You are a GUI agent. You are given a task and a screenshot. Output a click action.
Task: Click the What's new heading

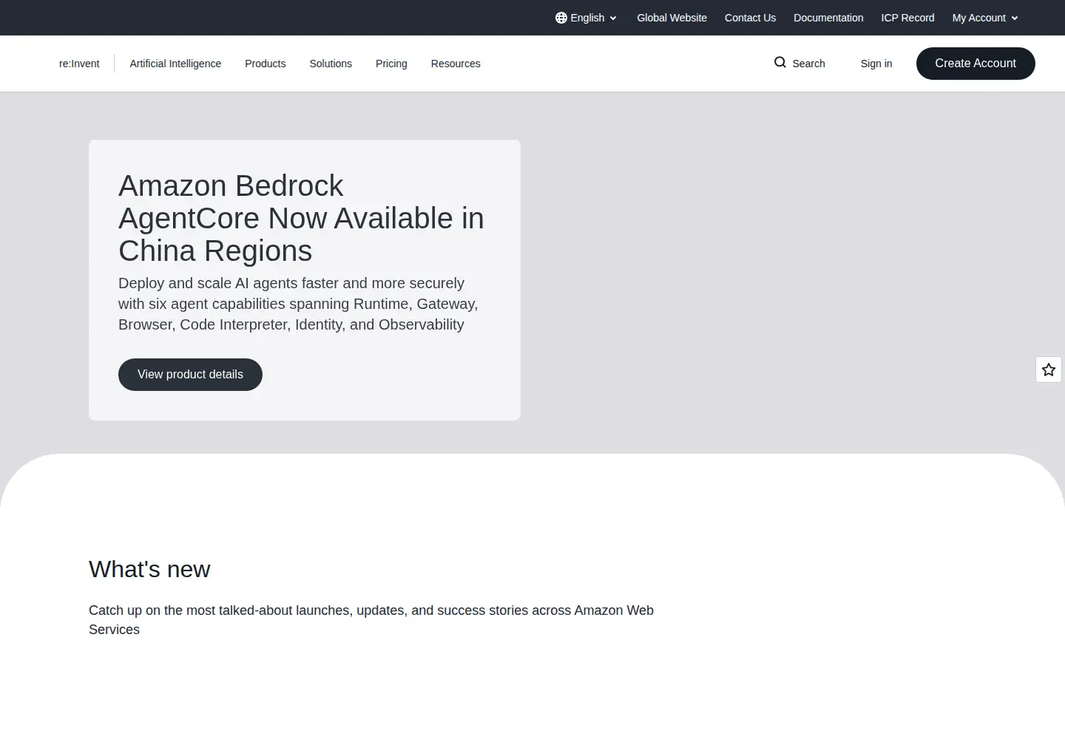point(149,569)
